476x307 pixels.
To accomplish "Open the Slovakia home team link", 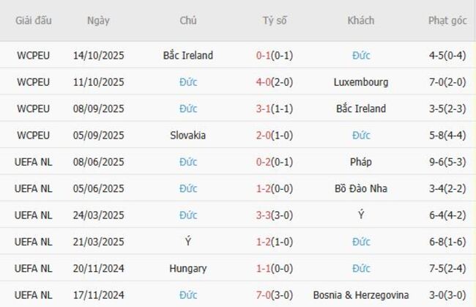I will point(188,136).
